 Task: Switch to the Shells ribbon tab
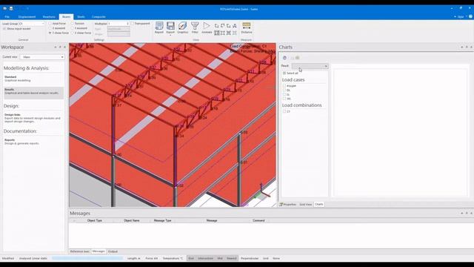[81, 17]
